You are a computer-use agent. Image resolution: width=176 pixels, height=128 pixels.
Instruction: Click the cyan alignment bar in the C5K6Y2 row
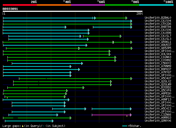(x=47, y=64)
